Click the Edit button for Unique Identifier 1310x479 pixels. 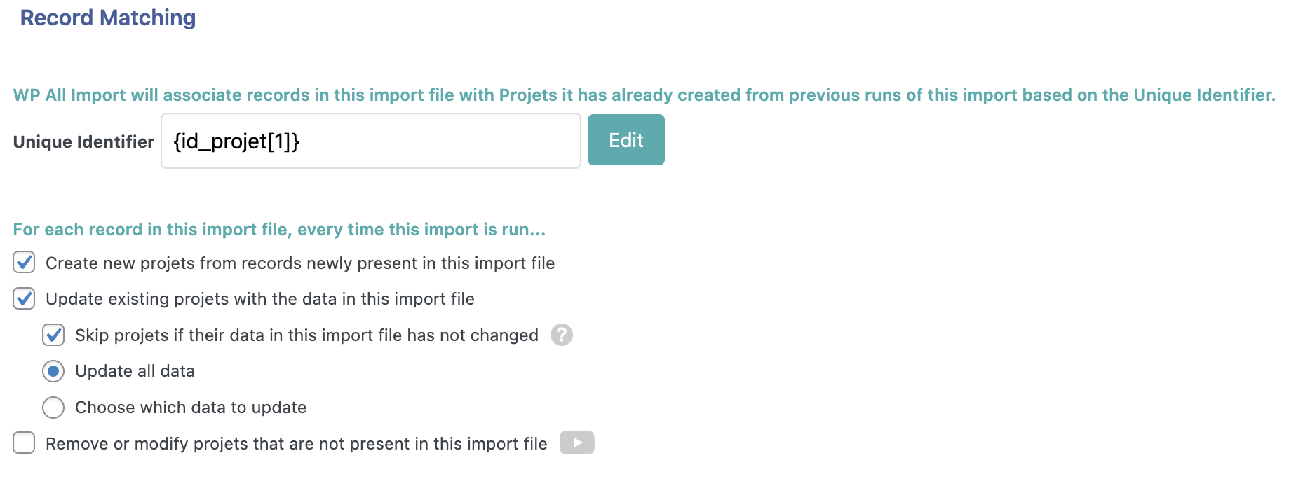click(x=626, y=140)
